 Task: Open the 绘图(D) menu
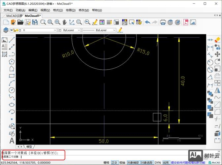click(71, 10)
